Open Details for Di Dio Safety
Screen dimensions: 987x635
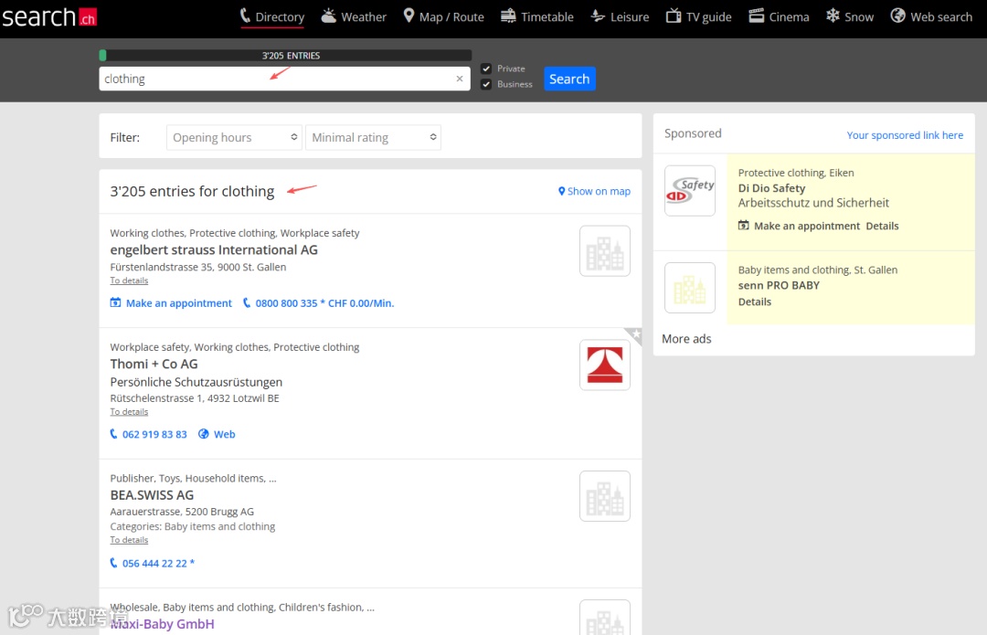coord(882,226)
